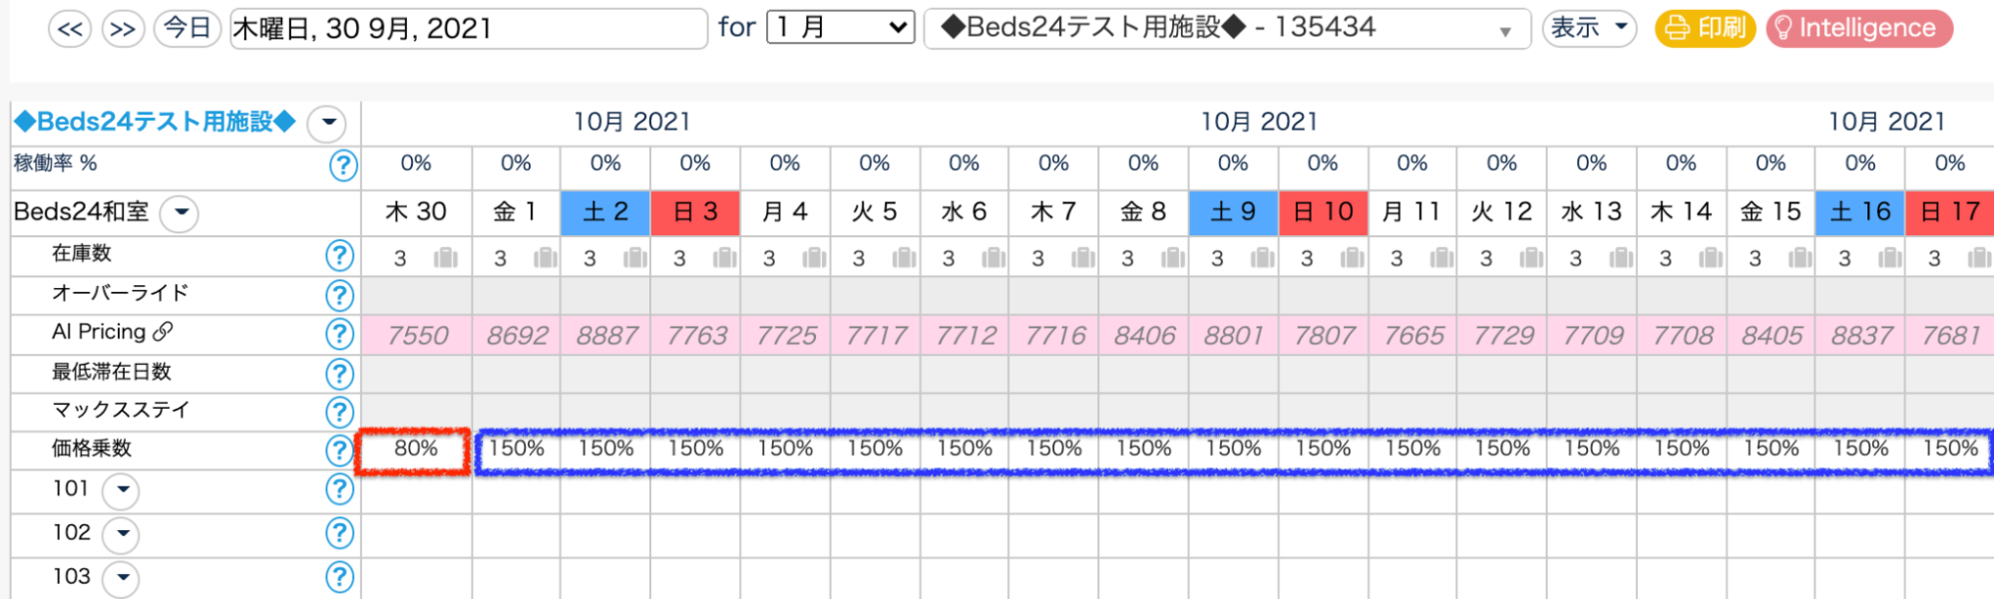Open the Intelligence button
Screen dimensions: 1994x600
coord(1858,28)
